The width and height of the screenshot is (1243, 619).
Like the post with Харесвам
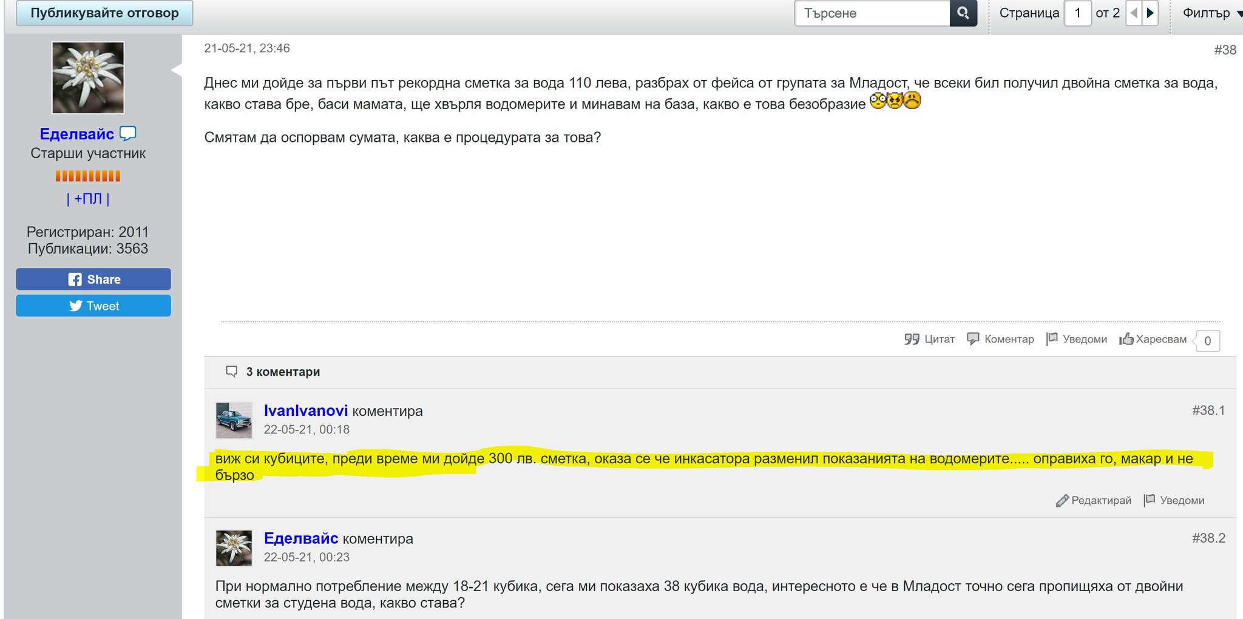tap(1153, 339)
